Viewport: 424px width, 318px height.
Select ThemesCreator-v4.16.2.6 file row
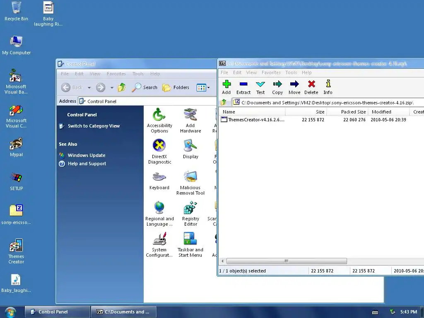coord(321,120)
